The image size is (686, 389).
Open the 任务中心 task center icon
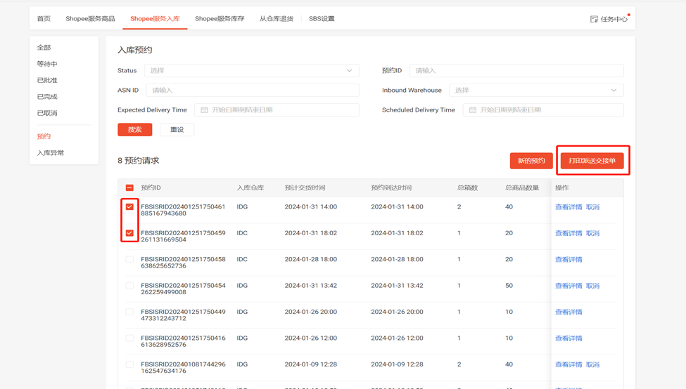[595, 19]
